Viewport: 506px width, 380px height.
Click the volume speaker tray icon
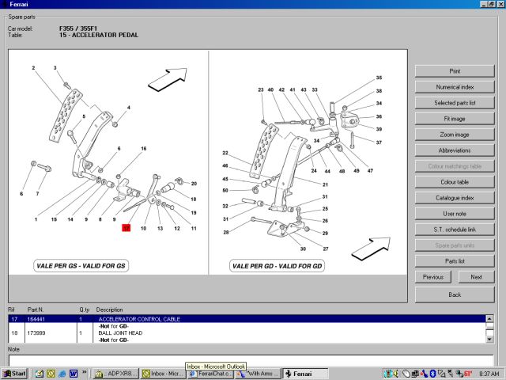[x=396, y=374]
